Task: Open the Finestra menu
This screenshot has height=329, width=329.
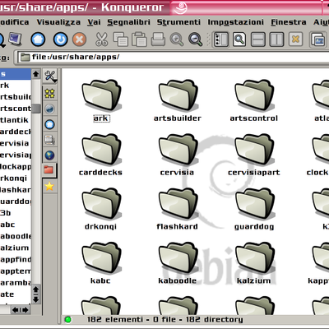Action: [289, 22]
